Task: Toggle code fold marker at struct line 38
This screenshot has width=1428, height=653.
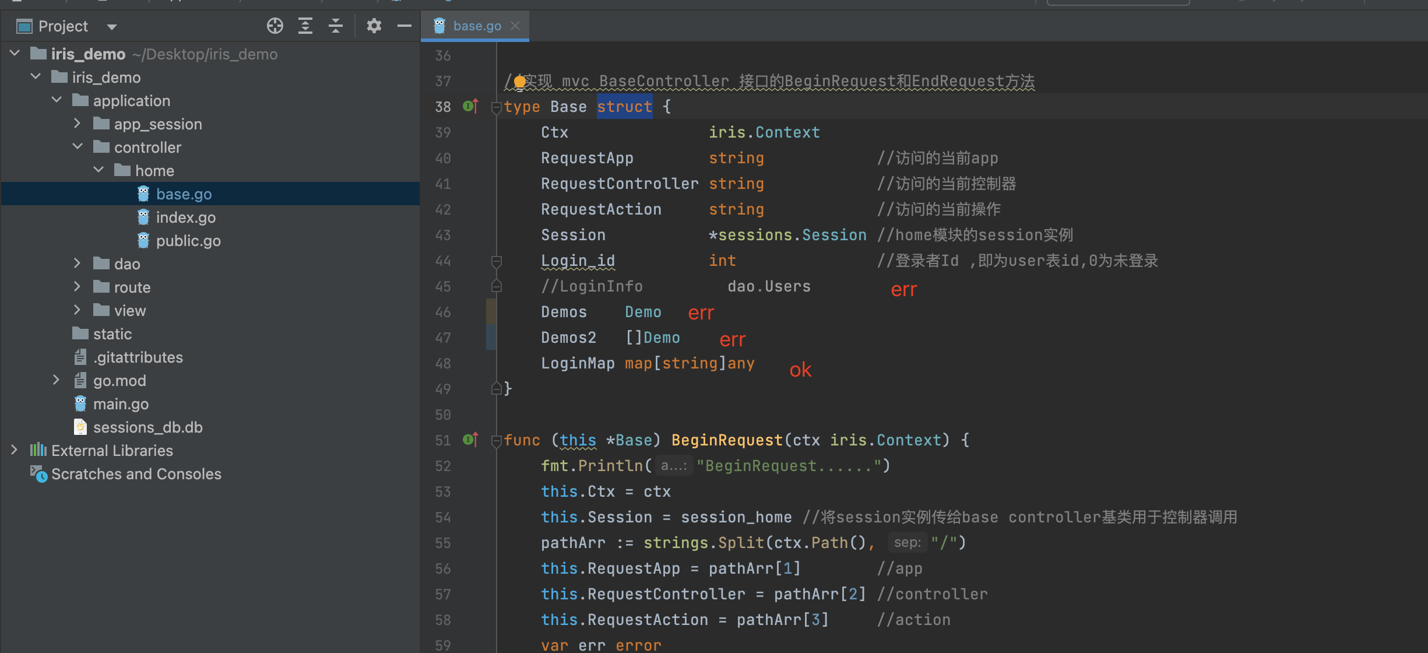Action: point(496,107)
